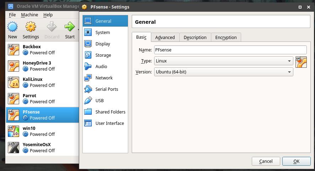The width and height of the screenshot is (315, 171).
Task: Click the VirtualBox Manager title bar icon
Action: point(10,6)
